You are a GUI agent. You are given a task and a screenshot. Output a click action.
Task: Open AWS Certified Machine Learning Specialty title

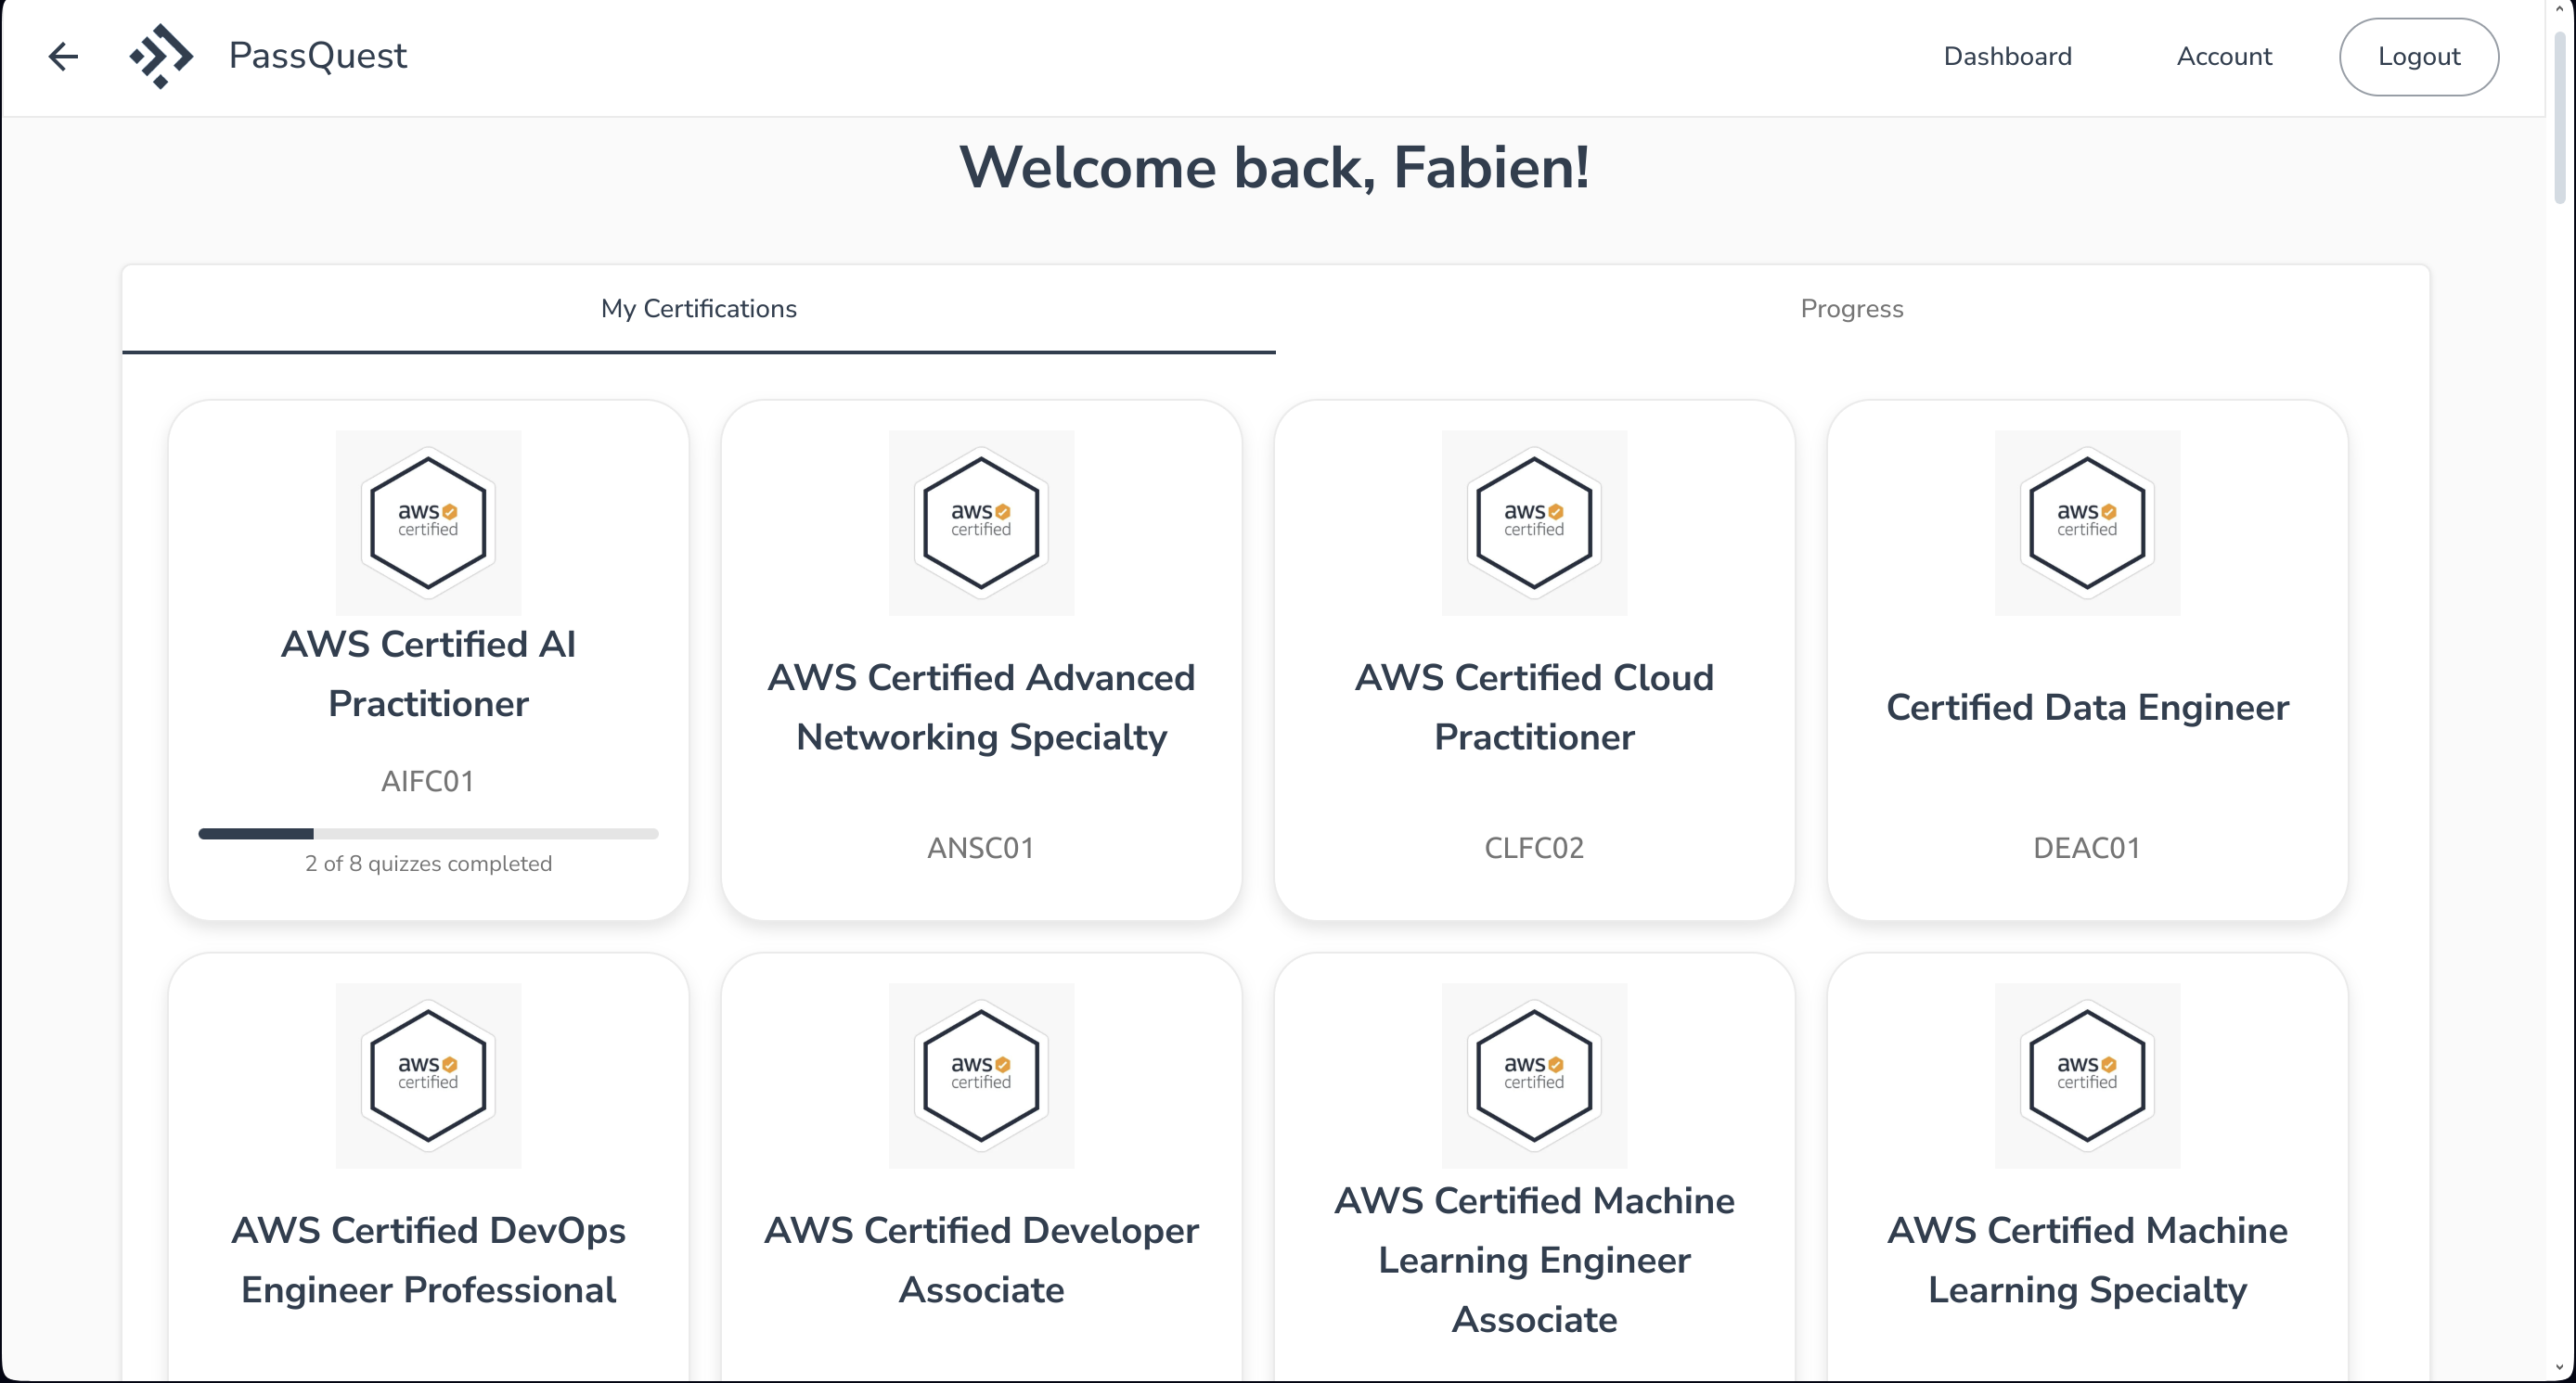pos(2087,1260)
